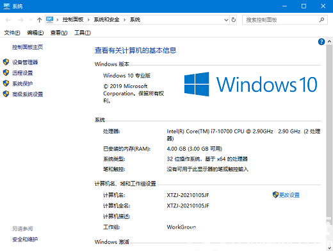Select the WorkGroup value text

coord(181,227)
